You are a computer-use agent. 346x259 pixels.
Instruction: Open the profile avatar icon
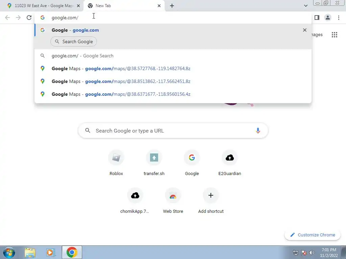point(328,18)
